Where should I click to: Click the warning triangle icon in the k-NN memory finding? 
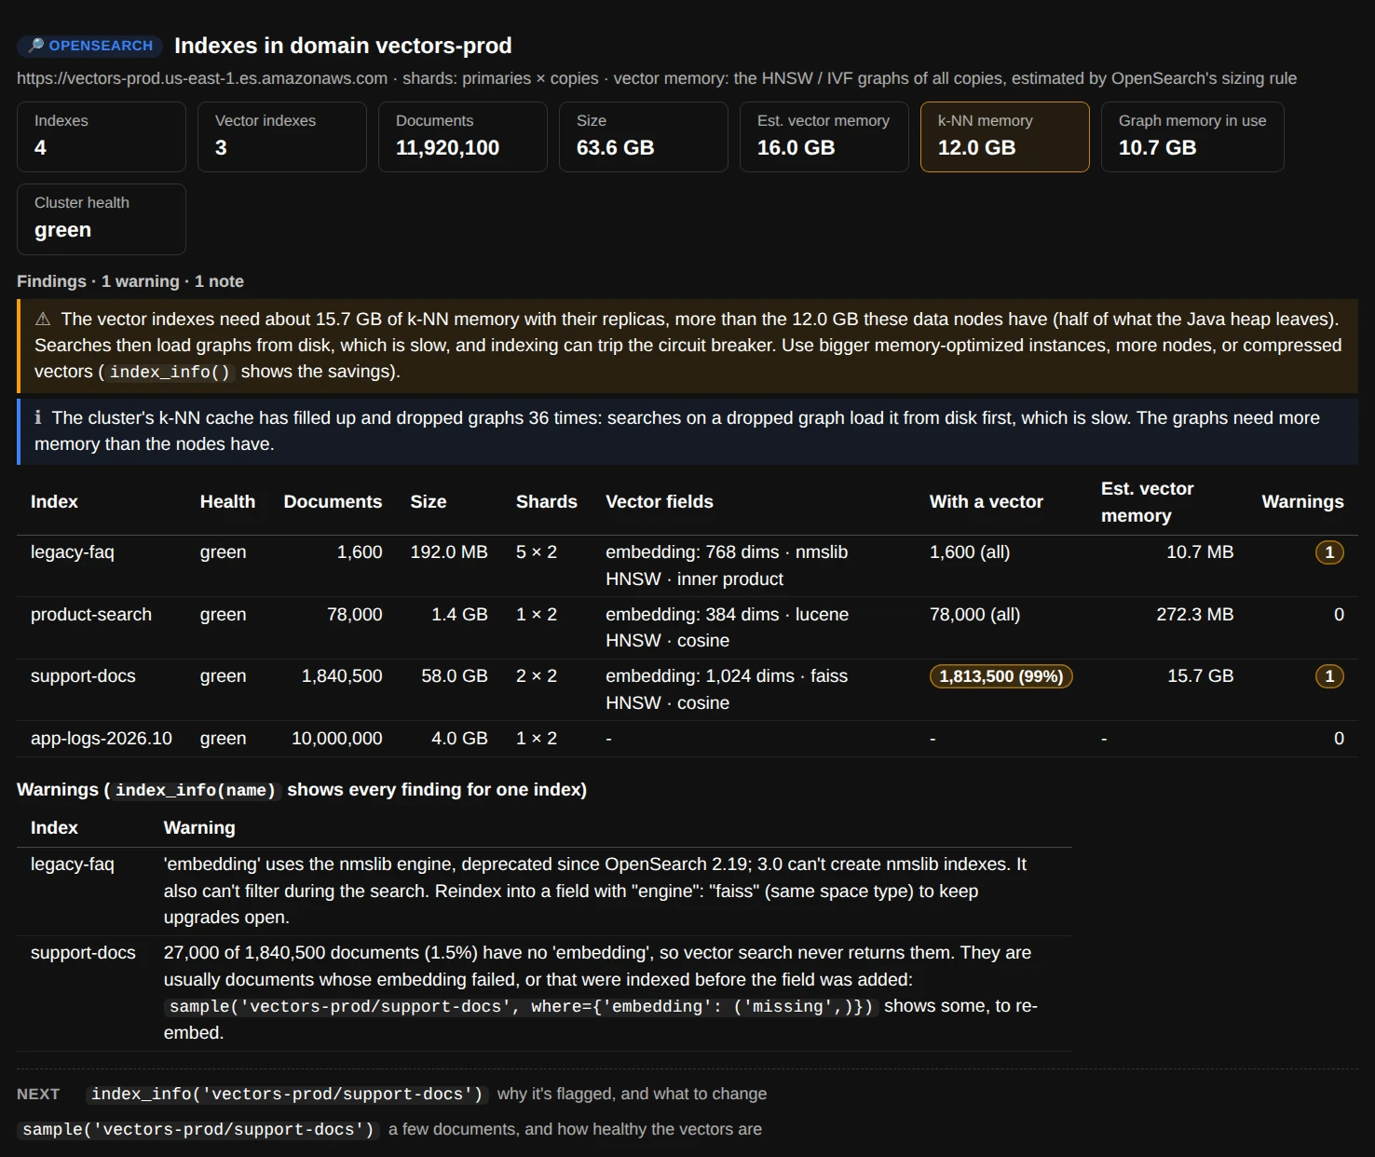tap(43, 320)
